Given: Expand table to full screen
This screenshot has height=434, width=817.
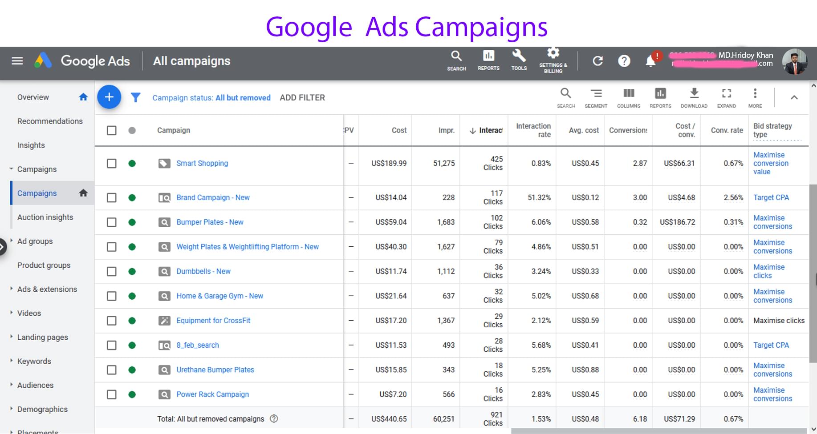Looking at the screenshot, I should (x=727, y=98).
